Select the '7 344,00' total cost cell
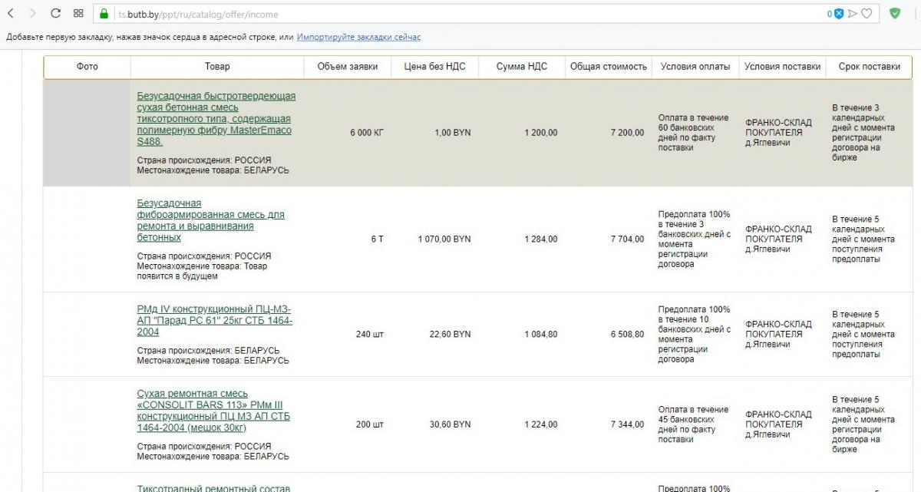 (x=627, y=424)
